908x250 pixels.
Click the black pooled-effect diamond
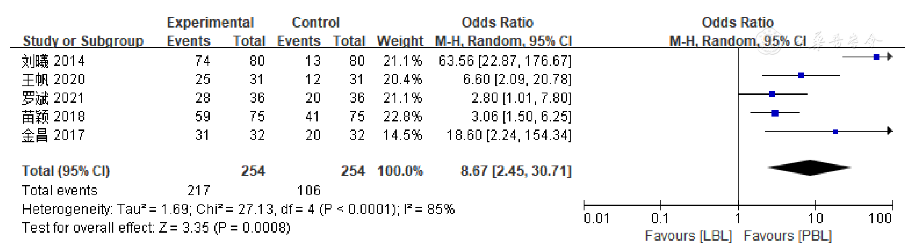(809, 168)
